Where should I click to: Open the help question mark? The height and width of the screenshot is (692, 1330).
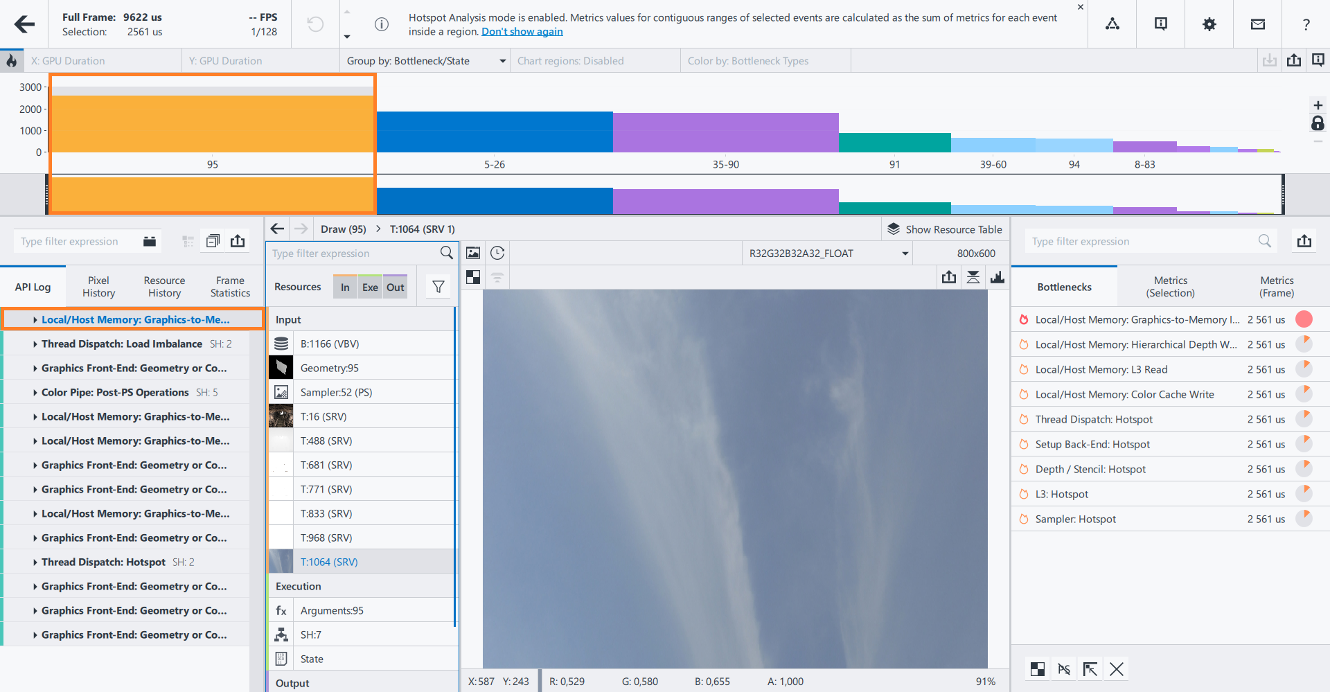[1306, 24]
